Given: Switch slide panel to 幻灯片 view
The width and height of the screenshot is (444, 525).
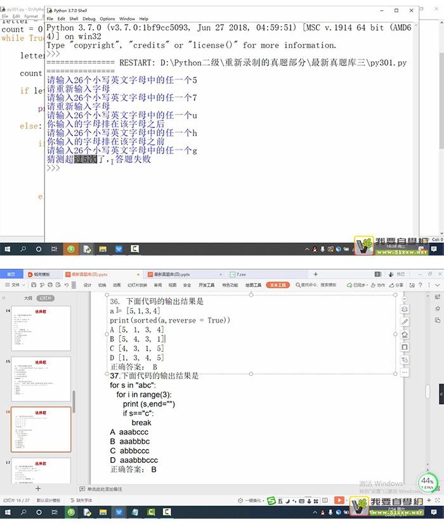Looking at the screenshot, I should [x=46, y=297].
